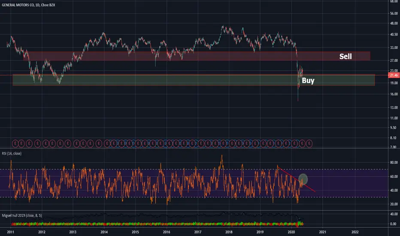Click the red 21.46 current price tag
400x236 pixels.
[x=394, y=75]
